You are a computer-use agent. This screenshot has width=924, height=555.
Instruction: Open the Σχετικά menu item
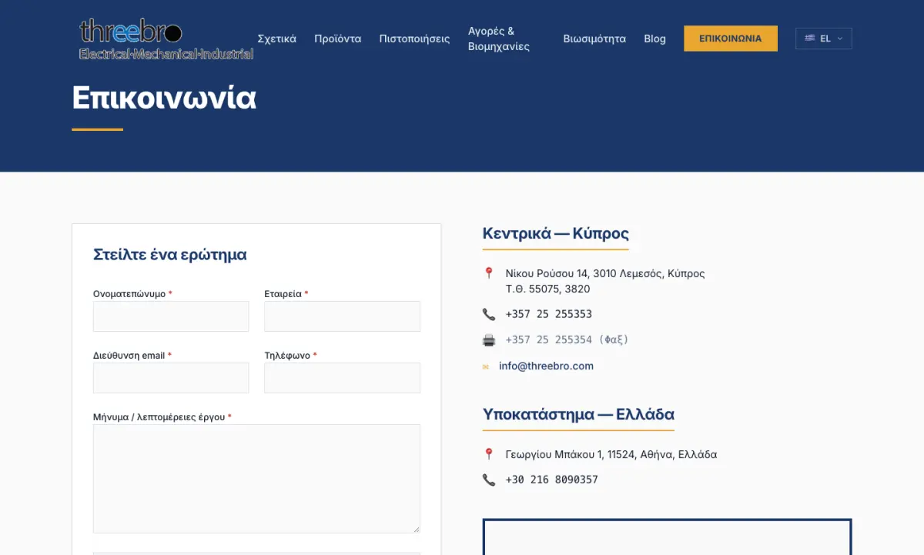tap(276, 38)
